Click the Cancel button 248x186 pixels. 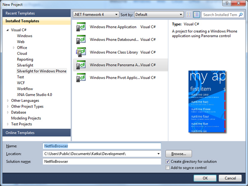tap(230, 178)
